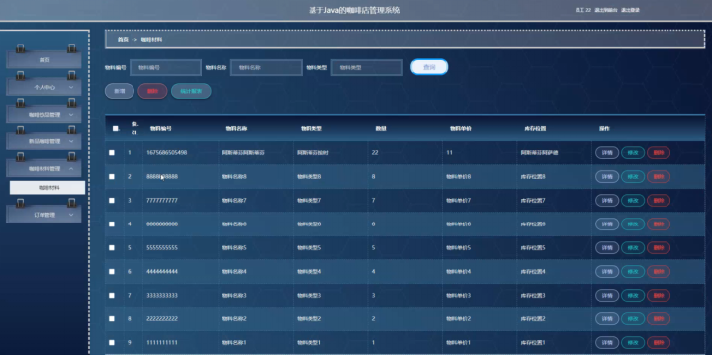Click 删除 for row 8888888888
Viewport: 712px width, 356px height.
(x=659, y=177)
